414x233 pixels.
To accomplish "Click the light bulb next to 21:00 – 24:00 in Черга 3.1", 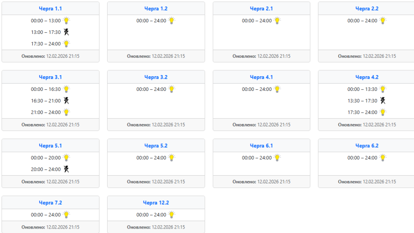I will point(66,112).
